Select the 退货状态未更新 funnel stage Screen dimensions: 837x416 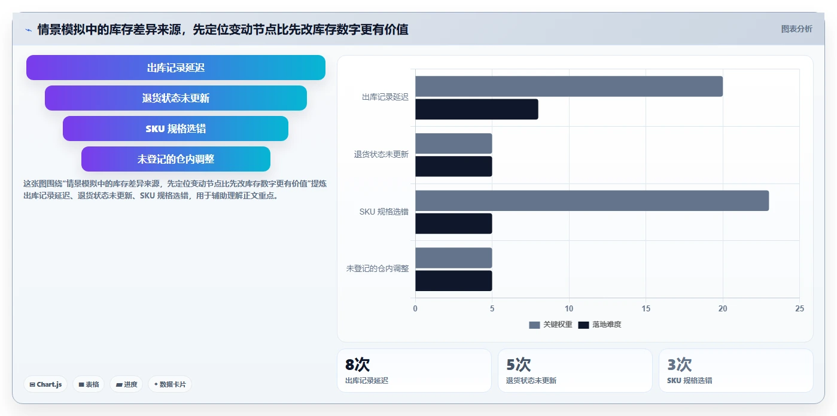(176, 98)
